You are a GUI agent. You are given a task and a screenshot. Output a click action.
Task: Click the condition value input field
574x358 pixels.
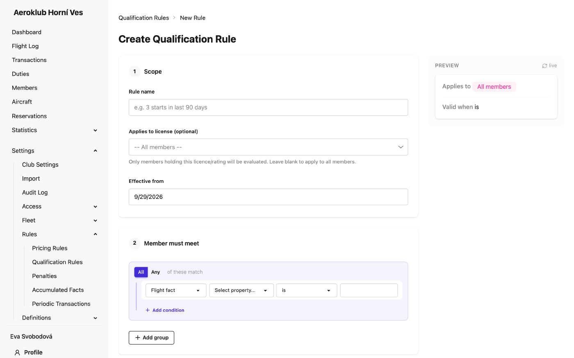(x=369, y=290)
